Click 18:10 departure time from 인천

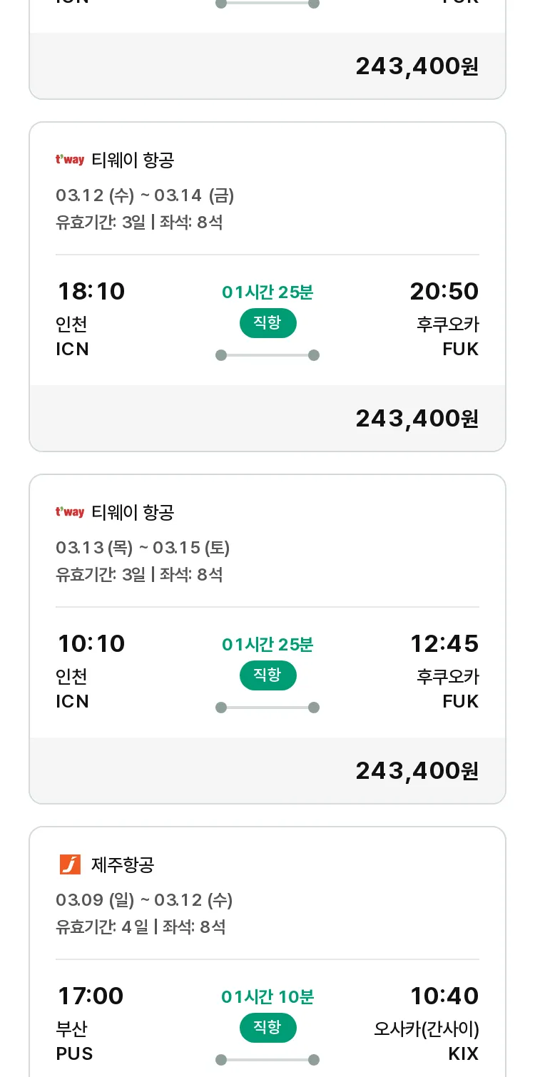(91, 292)
